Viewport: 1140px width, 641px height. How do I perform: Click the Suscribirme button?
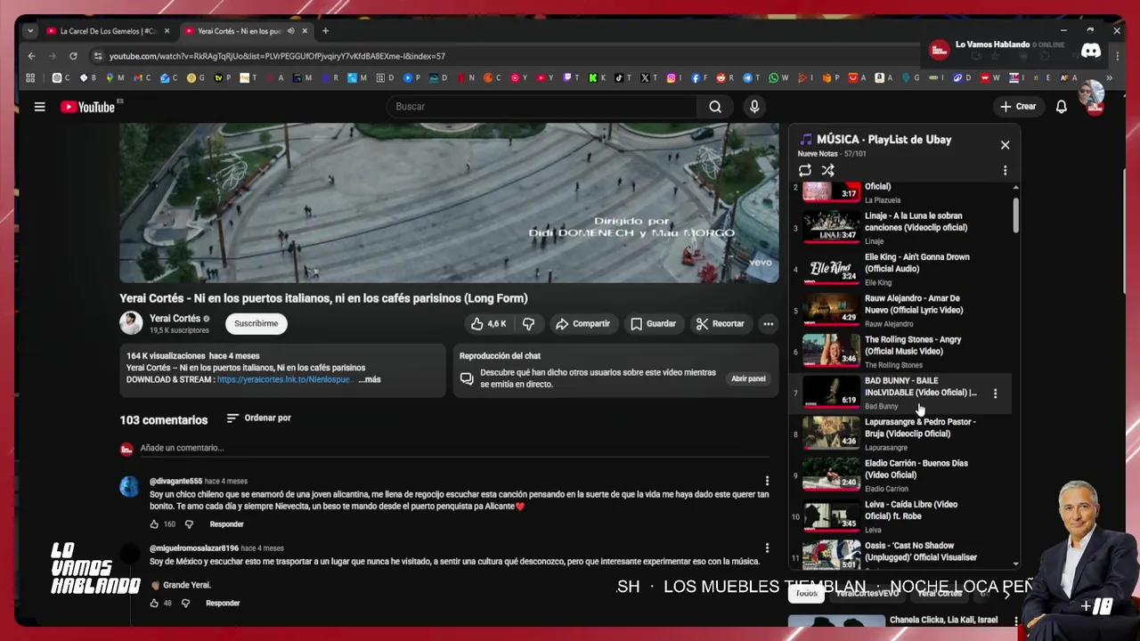(256, 324)
